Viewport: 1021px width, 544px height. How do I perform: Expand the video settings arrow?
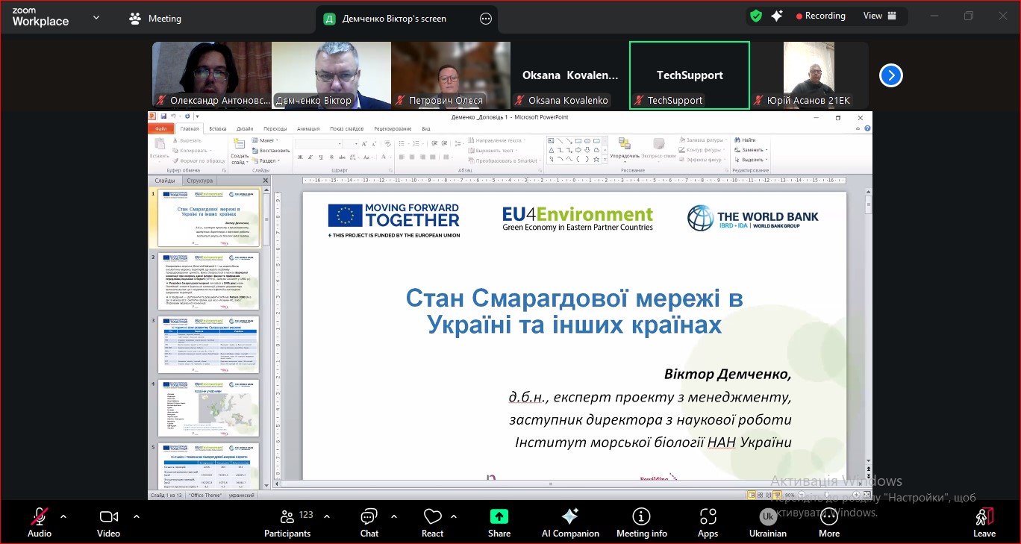(x=136, y=516)
